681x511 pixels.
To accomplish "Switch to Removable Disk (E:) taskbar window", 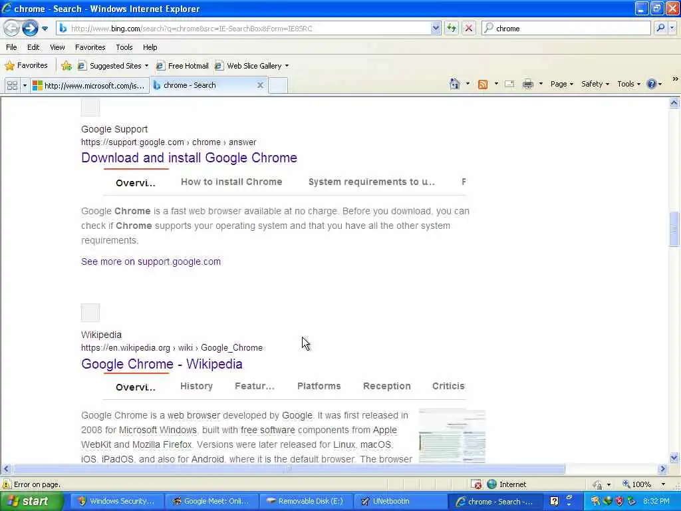I will pyautogui.click(x=306, y=502).
